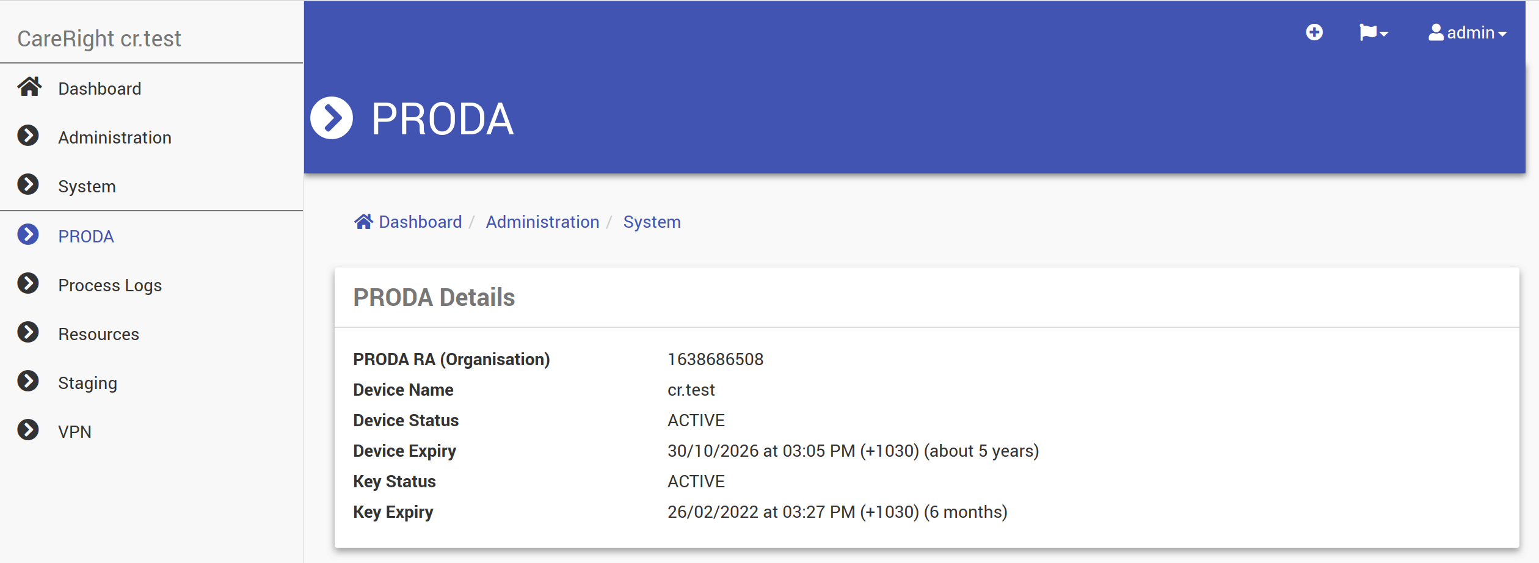Image resolution: width=1539 pixels, height=563 pixels.
Task: Click the house icon beside Dashboard in sidebar
Action: point(29,87)
